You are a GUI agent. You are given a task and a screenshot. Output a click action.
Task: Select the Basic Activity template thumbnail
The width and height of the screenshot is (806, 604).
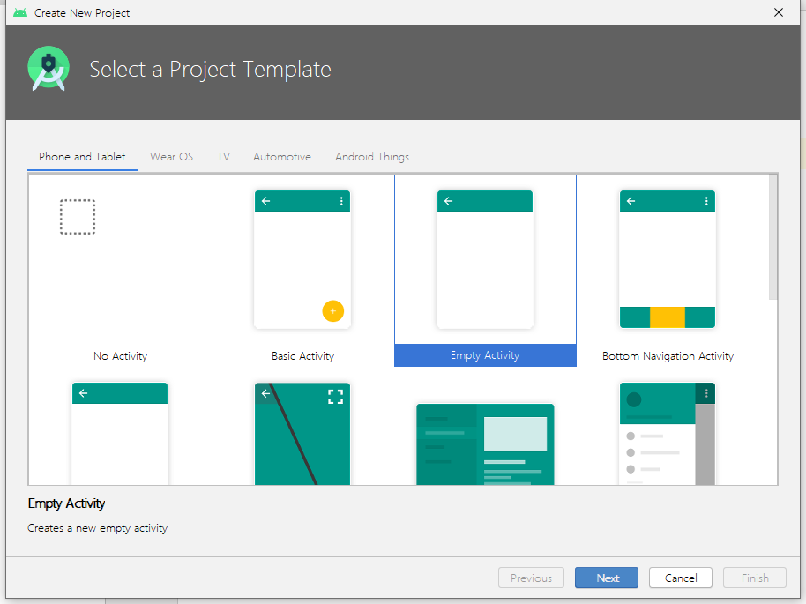coord(302,259)
